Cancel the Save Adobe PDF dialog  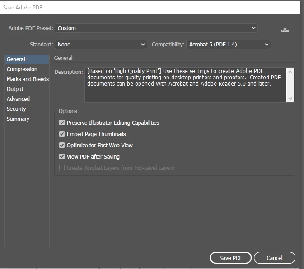(x=275, y=258)
